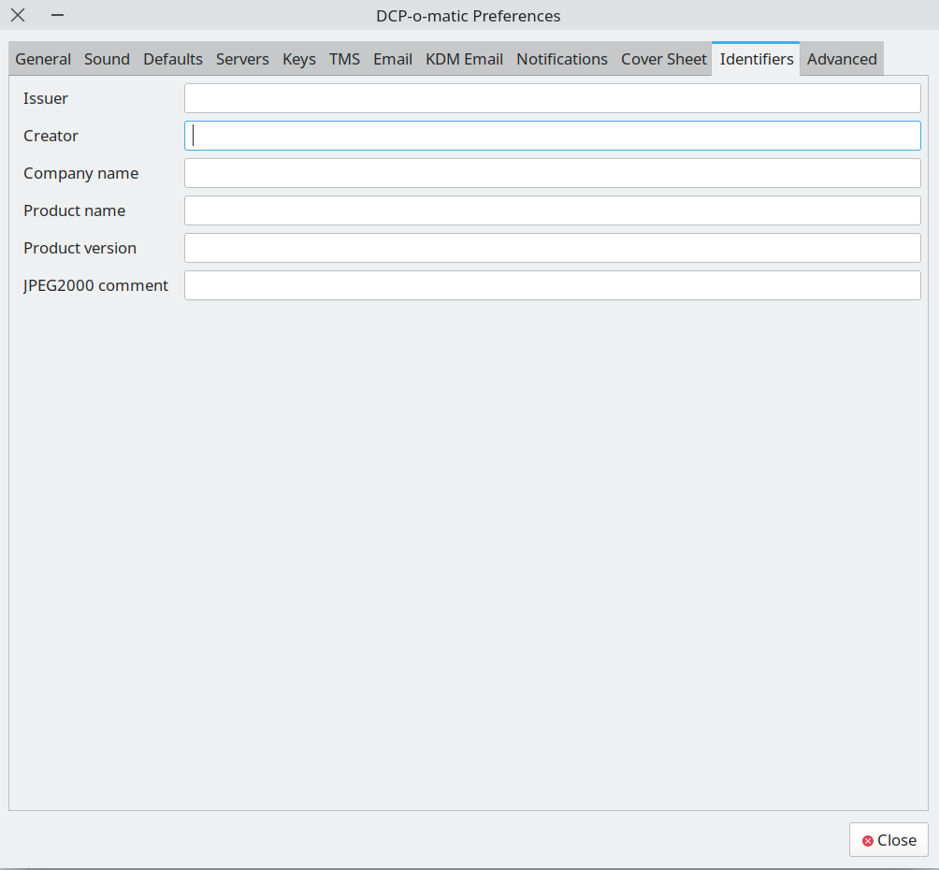Select the Identifiers tab

[x=757, y=59]
